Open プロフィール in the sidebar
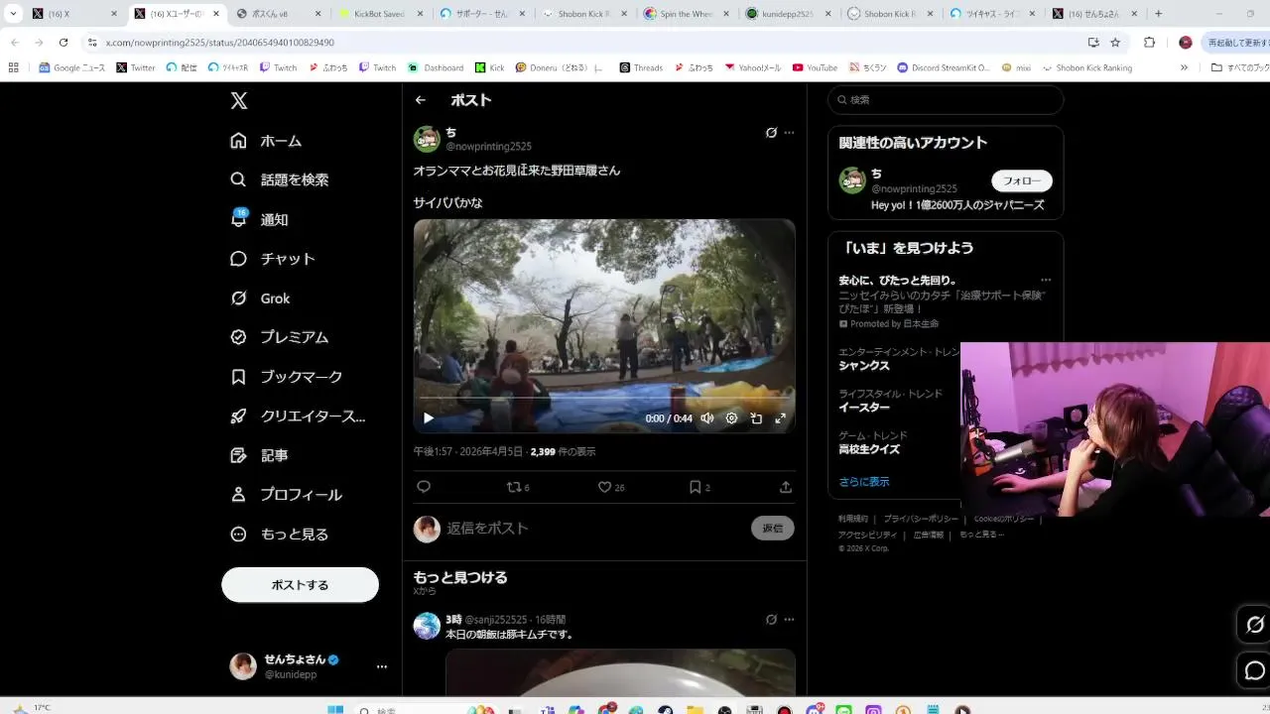Screen dimensions: 1270x714 [x=286, y=494]
